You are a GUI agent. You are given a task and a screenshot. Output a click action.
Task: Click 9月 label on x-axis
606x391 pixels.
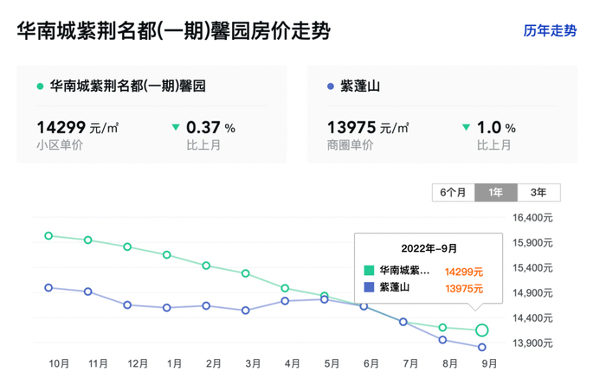pyautogui.click(x=489, y=364)
